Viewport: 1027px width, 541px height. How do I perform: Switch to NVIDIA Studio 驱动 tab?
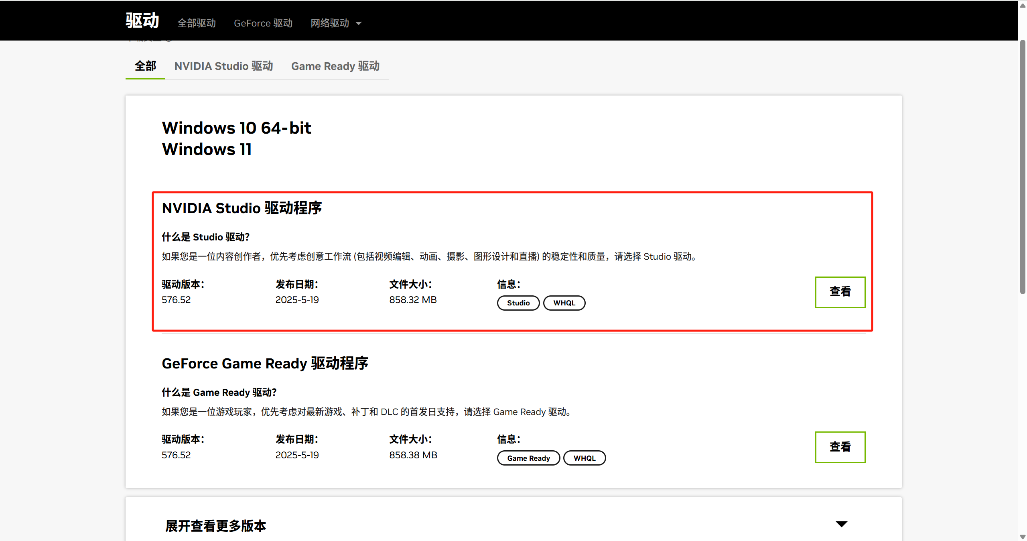click(223, 66)
